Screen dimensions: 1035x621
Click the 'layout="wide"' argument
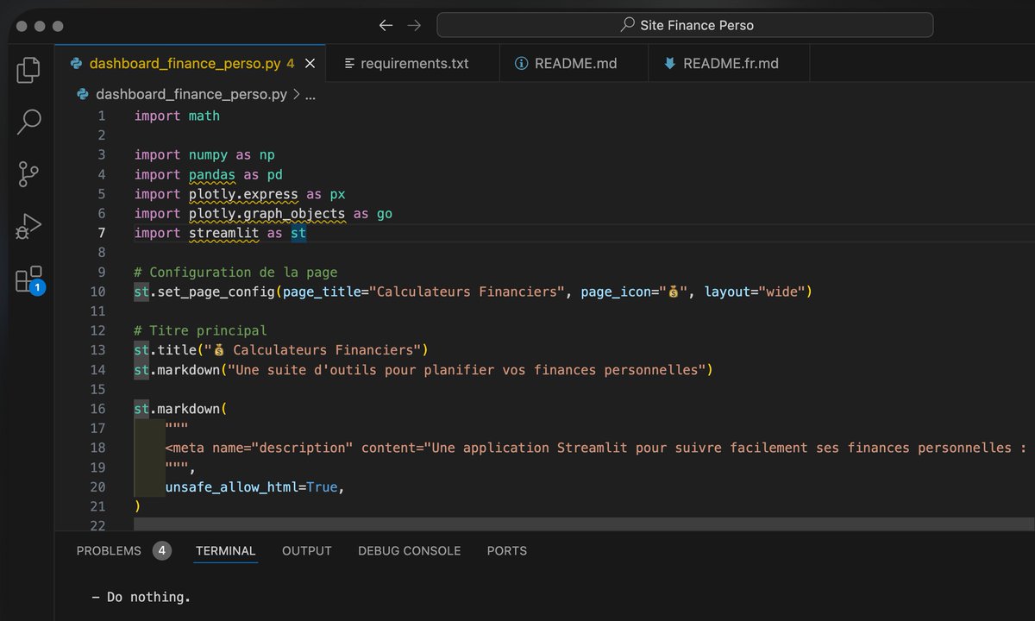[755, 292]
